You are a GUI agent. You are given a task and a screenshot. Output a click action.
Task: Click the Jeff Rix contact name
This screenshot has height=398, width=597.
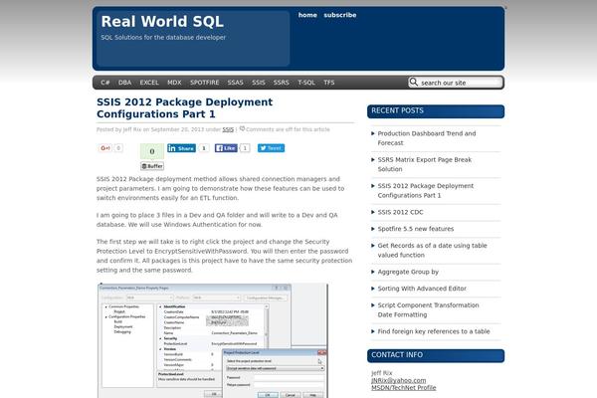tap(382, 373)
